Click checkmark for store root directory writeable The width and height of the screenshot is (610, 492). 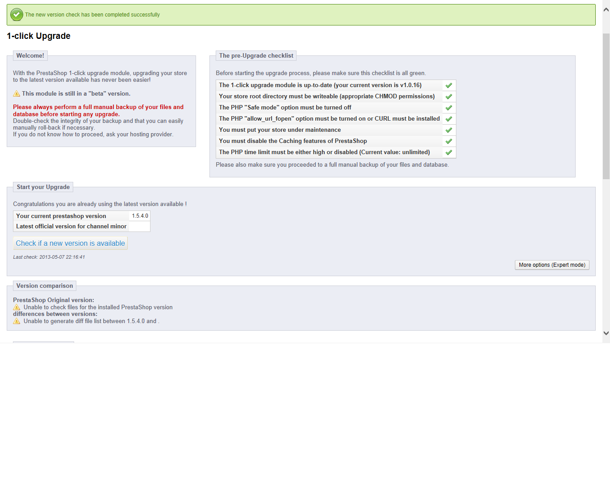(449, 97)
